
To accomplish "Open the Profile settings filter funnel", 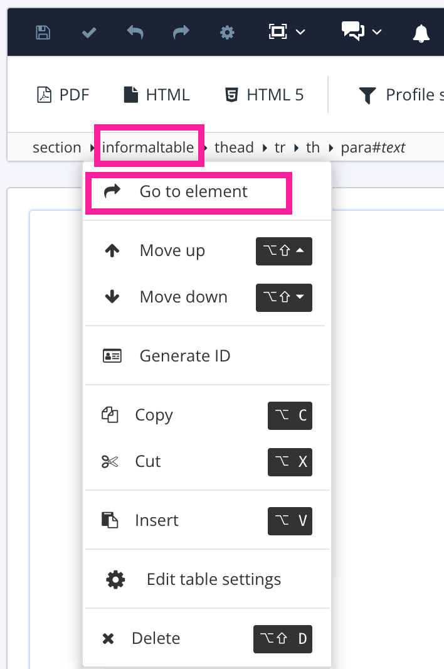I will (367, 95).
